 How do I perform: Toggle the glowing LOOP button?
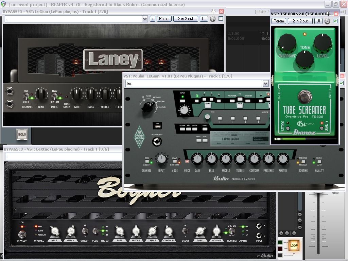click(x=294, y=245)
